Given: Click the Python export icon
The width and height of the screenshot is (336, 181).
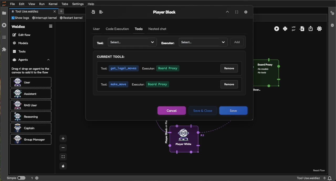Looking at the screenshot, I should pos(285,29).
